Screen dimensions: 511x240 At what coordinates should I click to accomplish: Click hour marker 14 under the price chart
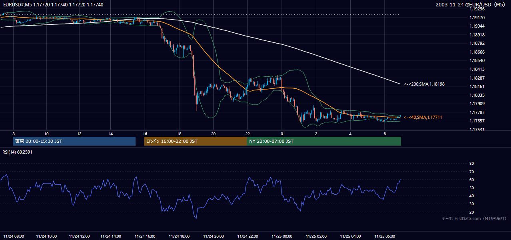point(111,134)
